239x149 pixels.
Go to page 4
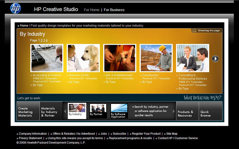[47, 40]
